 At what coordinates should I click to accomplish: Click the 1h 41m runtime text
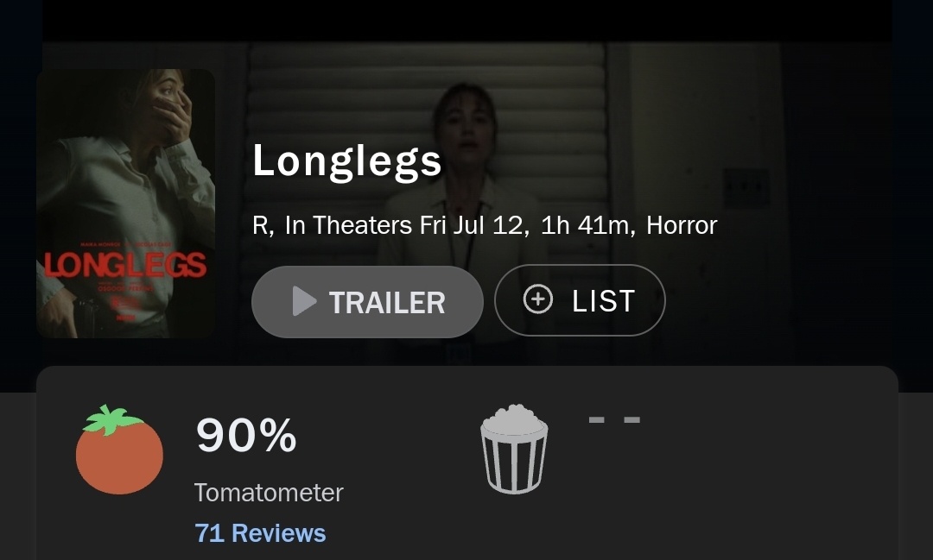(x=587, y=226)
